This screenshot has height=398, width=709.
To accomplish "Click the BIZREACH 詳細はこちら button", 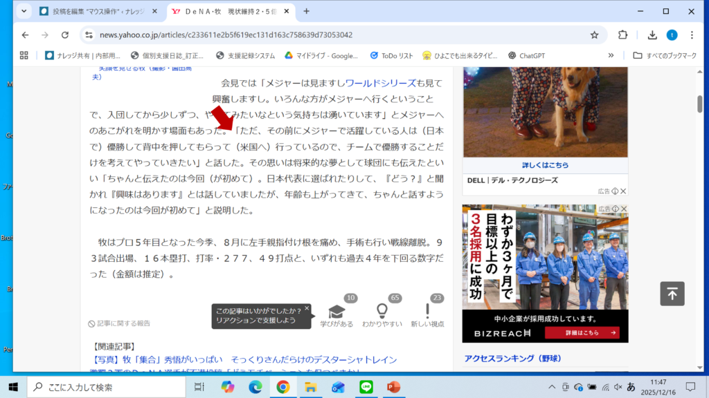I will pos(582,333).
